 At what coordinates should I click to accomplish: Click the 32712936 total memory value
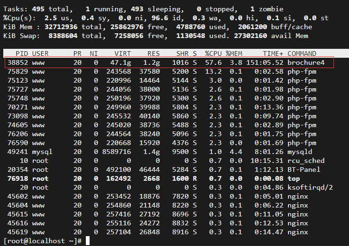click(61, 27)
